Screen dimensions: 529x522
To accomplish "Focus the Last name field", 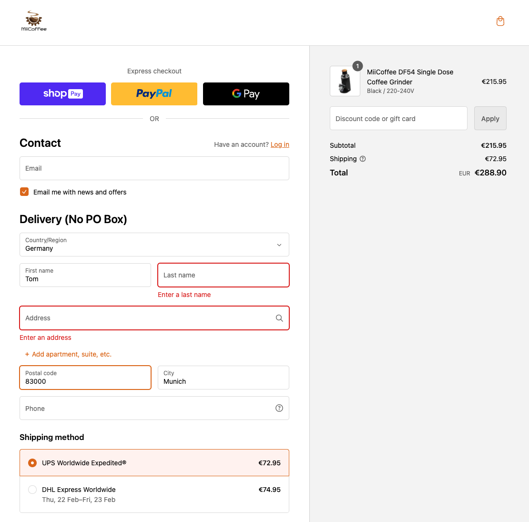I will coord(223,275).
